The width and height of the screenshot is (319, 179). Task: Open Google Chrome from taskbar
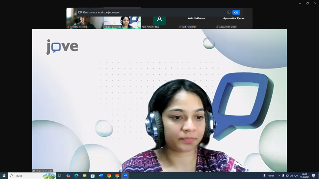tap(109, 176)
